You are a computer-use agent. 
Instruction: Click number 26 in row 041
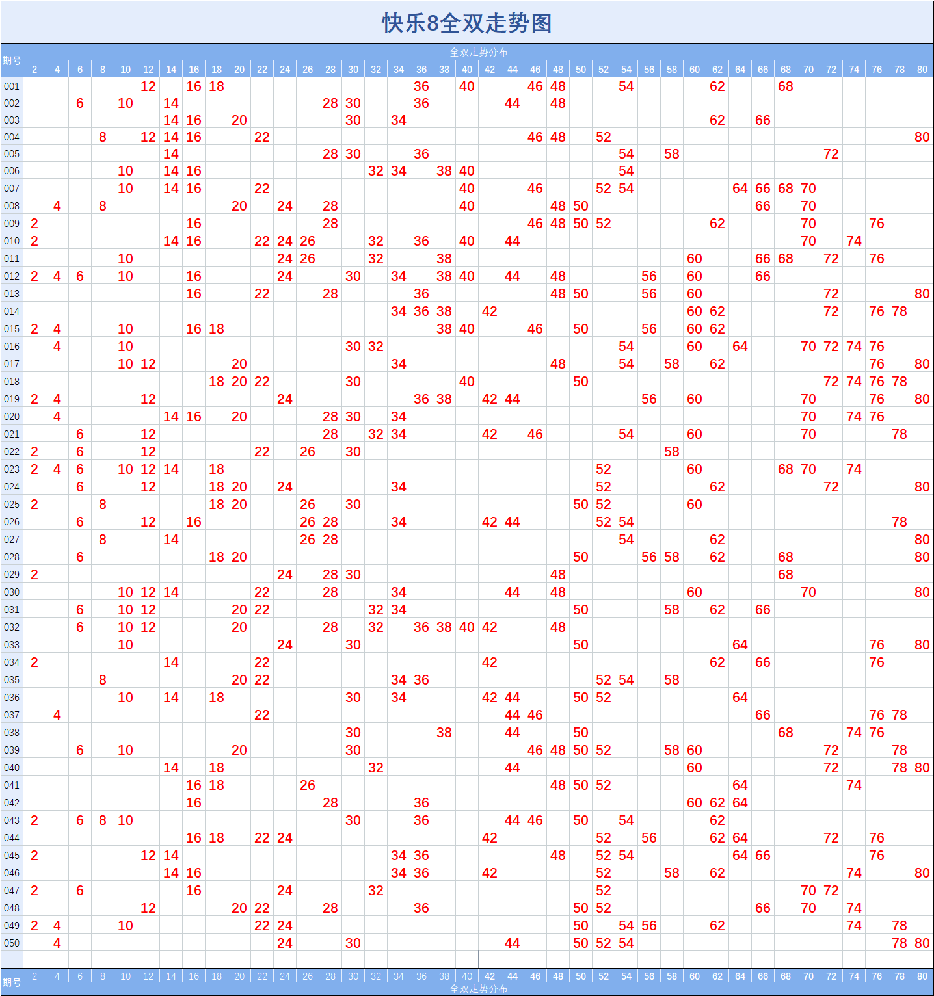308,785
